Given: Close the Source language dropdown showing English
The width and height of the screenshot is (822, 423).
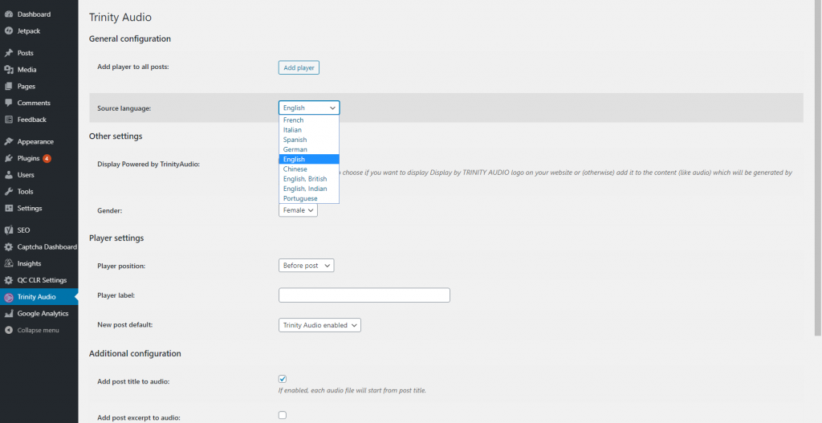Looking at the screenshot, I should pos(309,108).
